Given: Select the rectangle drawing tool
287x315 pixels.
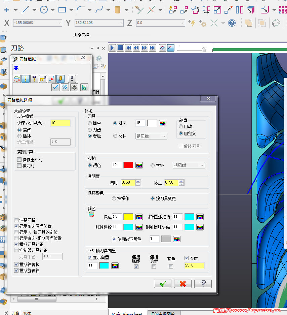Looking at the screenshot, I should click(x=62, y=10).
